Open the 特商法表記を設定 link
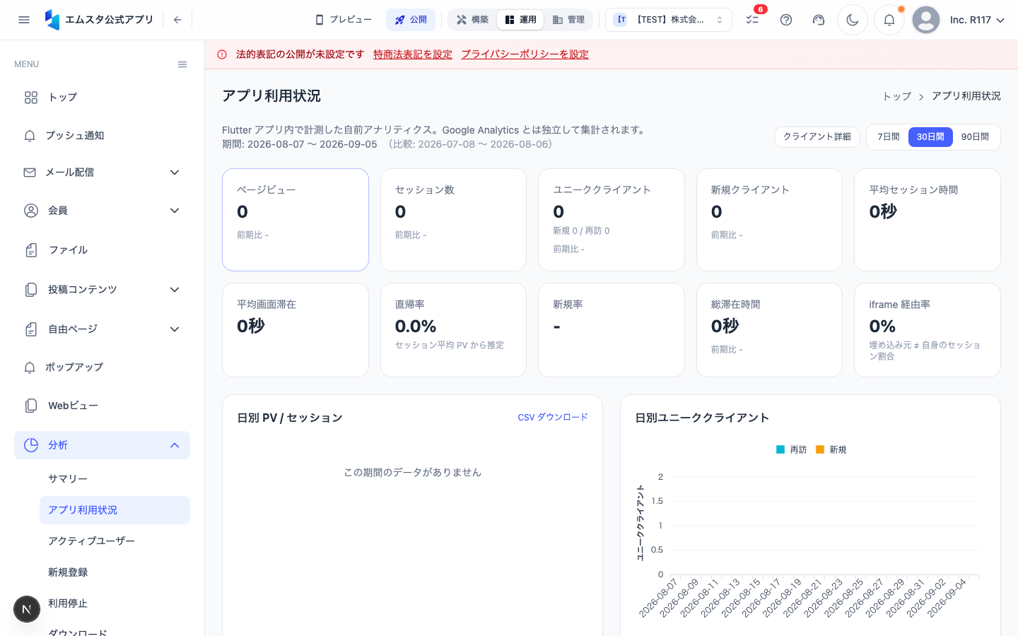 tap(413, 54)
